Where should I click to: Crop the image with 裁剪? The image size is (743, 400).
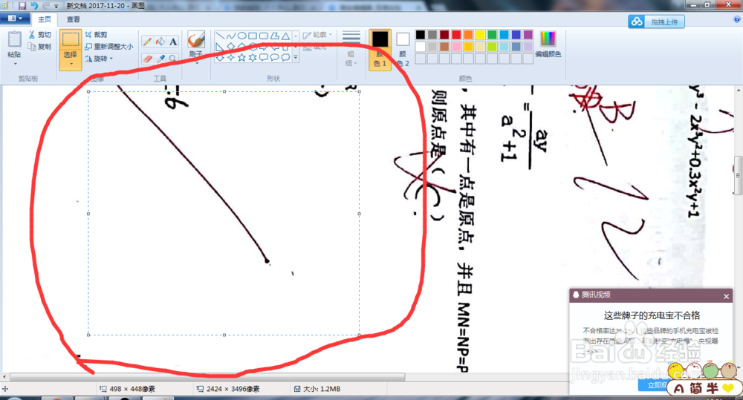coord(96,35)
